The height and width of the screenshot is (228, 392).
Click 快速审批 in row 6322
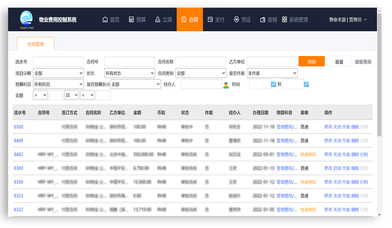click(x=308, y=210)
